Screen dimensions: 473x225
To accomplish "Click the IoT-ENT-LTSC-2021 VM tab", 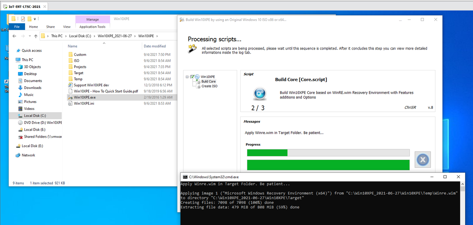I will 24,7.
